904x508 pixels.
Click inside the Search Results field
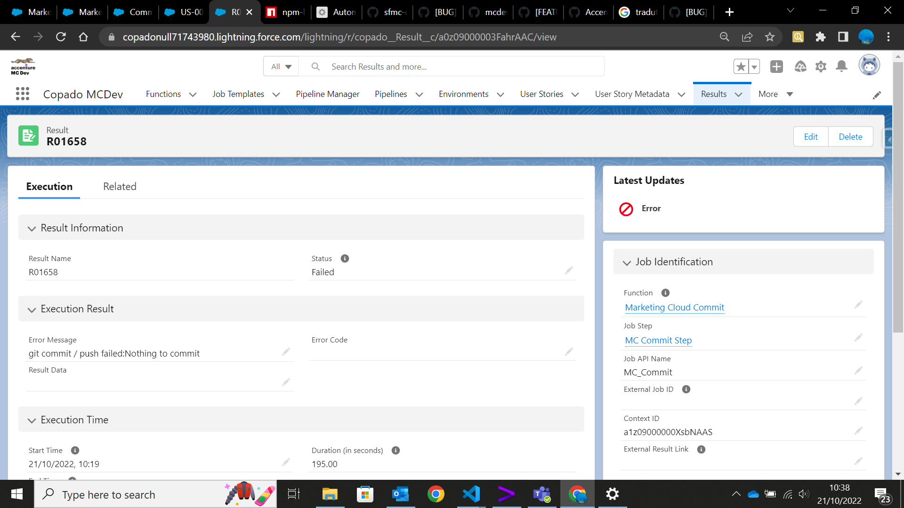click(447, 66)
